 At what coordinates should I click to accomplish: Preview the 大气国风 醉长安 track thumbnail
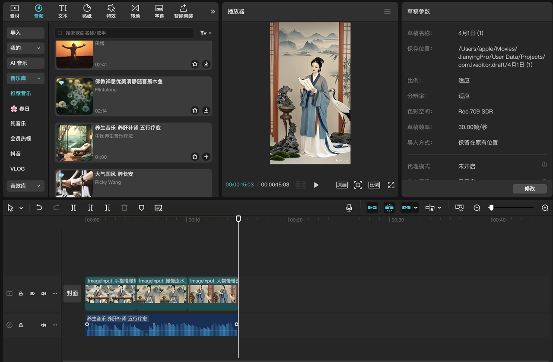click(75, 184)
